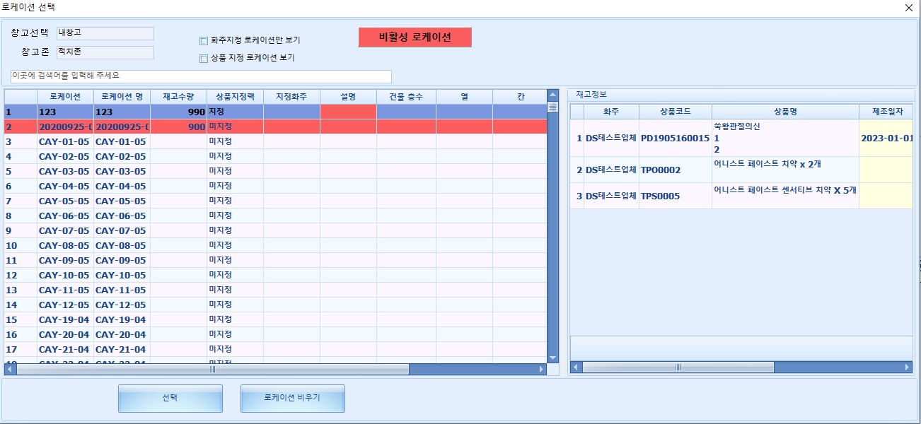
Task: Enable 화주지정 로케이션만 보기 checkbox
Action: coord(204,40)
